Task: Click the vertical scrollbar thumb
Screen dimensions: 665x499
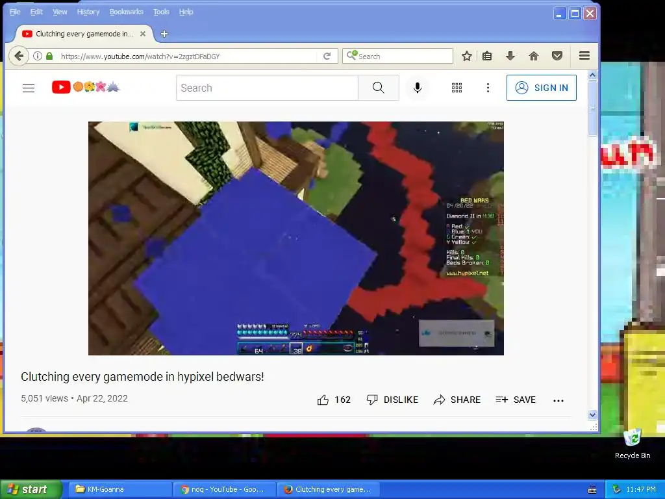Action: click(592, 109)
